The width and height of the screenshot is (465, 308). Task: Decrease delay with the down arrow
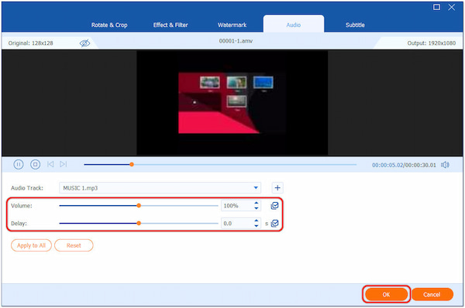257,226
